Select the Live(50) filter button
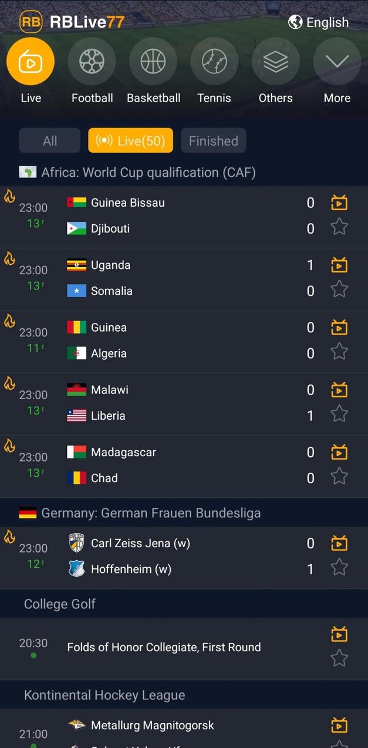 131,141
